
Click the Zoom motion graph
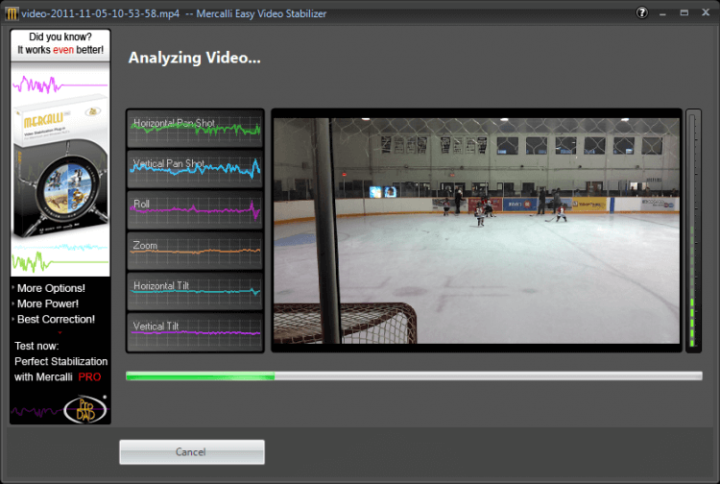(x=195, y=251)
